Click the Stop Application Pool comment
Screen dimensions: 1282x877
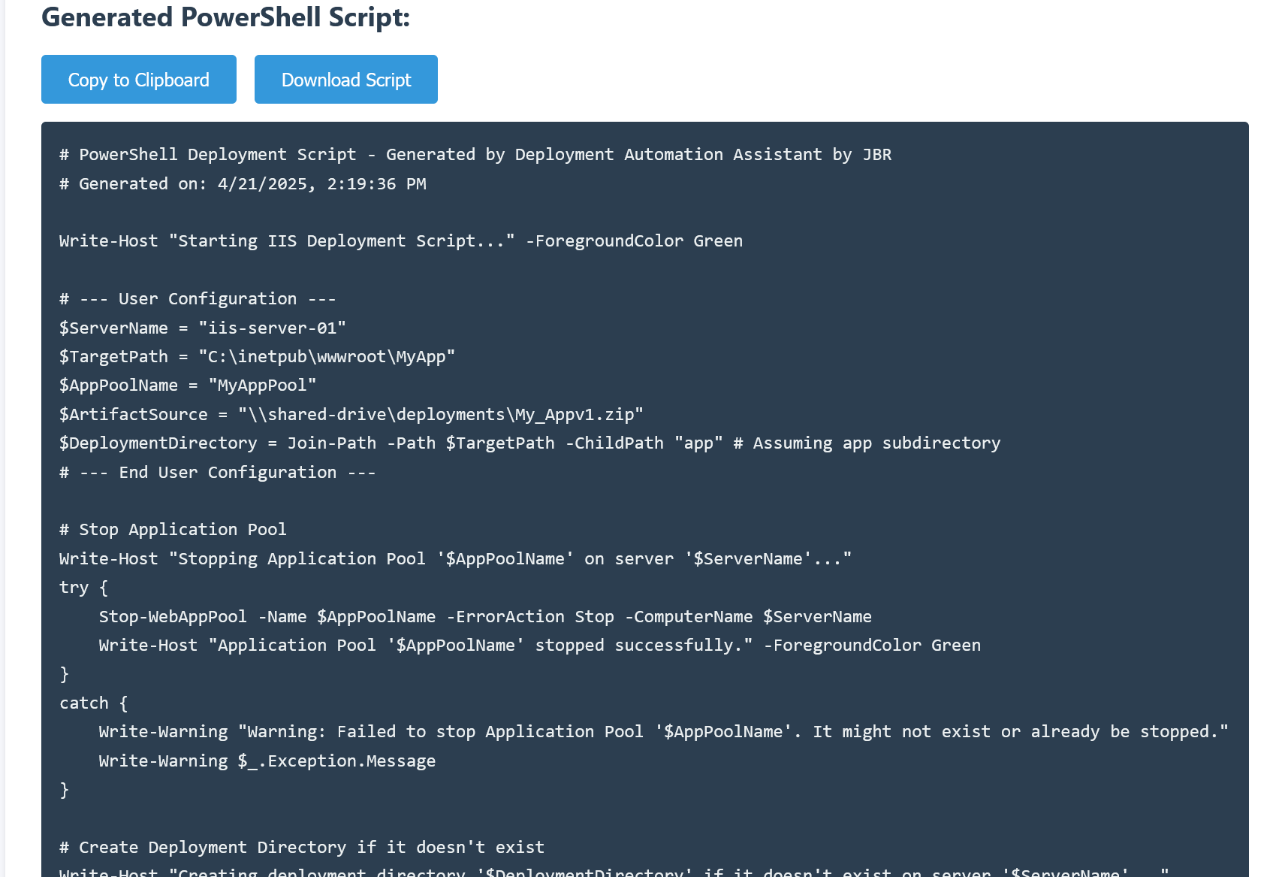(x=173, y=529)
